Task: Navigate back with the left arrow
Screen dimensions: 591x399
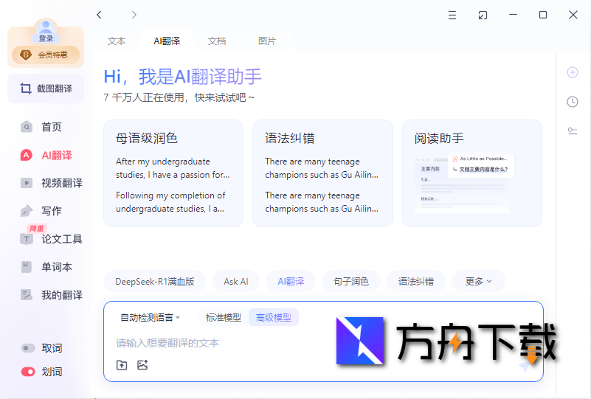Action: (99, 15)
